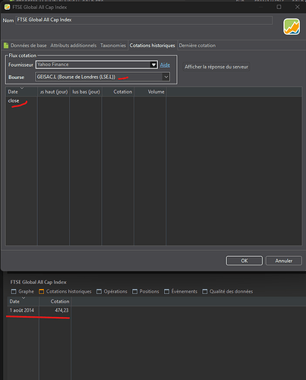Open the Évènements tab
This screenshot has height=380, width=306.
coord(184,292)
